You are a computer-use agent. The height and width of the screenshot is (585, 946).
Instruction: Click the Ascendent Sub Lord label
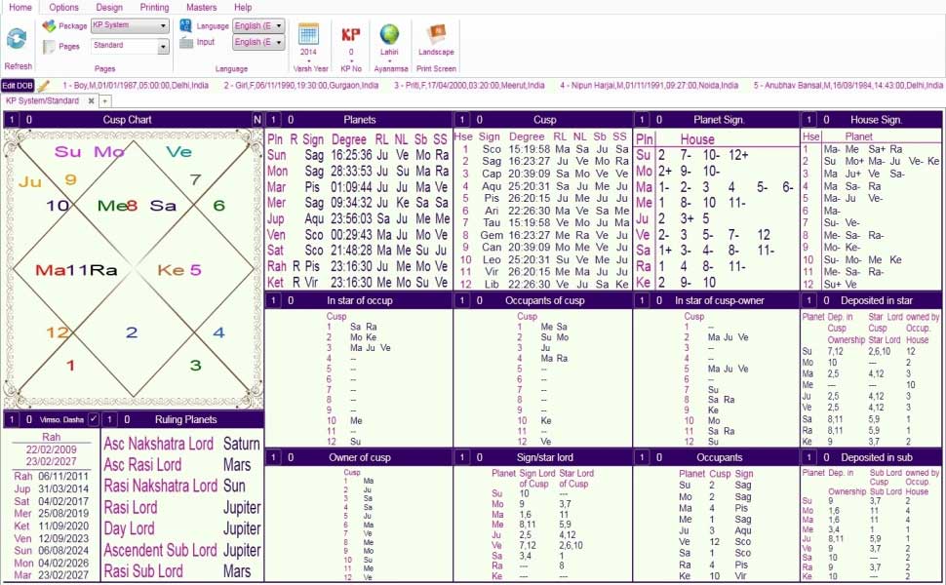click(x=160, y=550)
